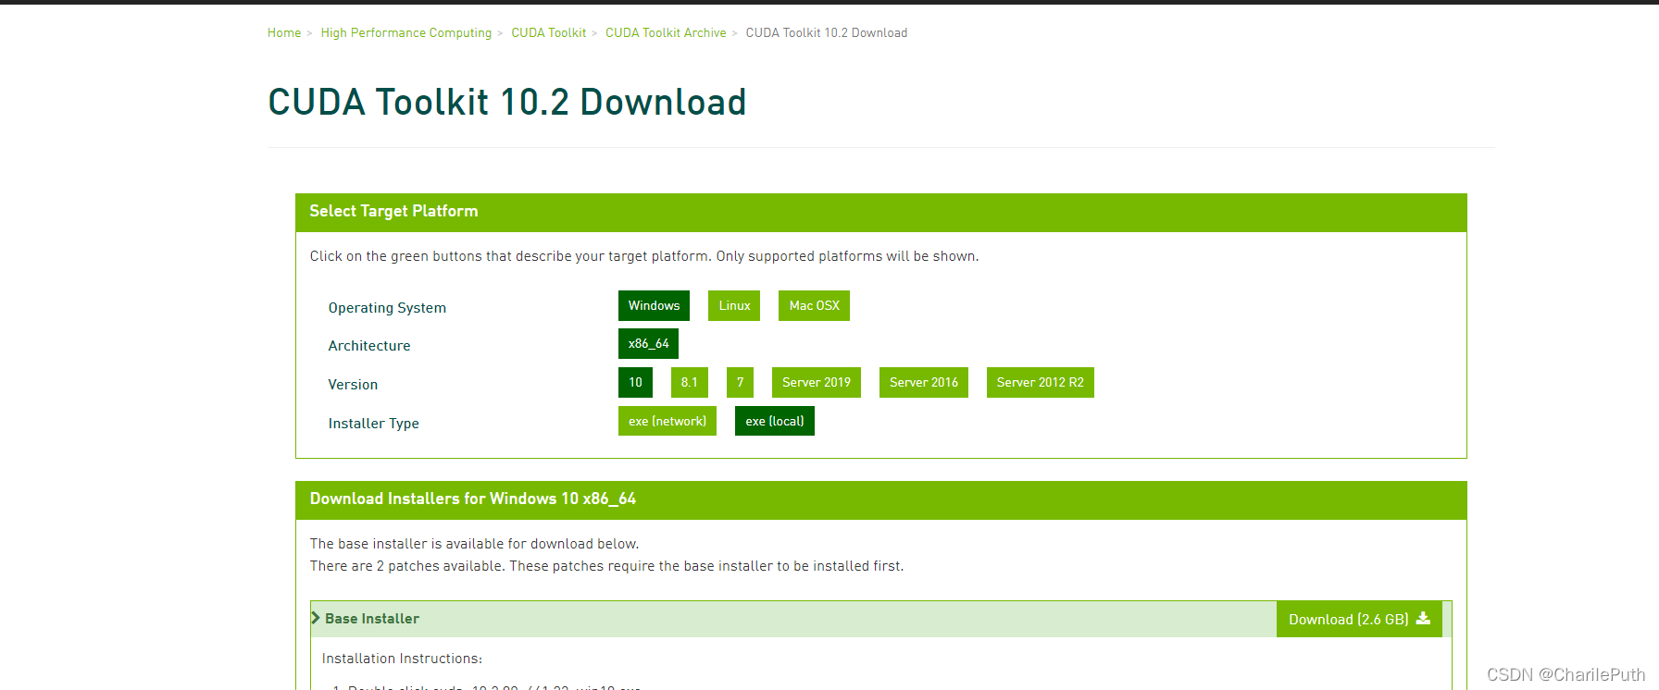
Task: Click the CUDA Toolkit 10.2 Download heading
Action: (507, 102)
